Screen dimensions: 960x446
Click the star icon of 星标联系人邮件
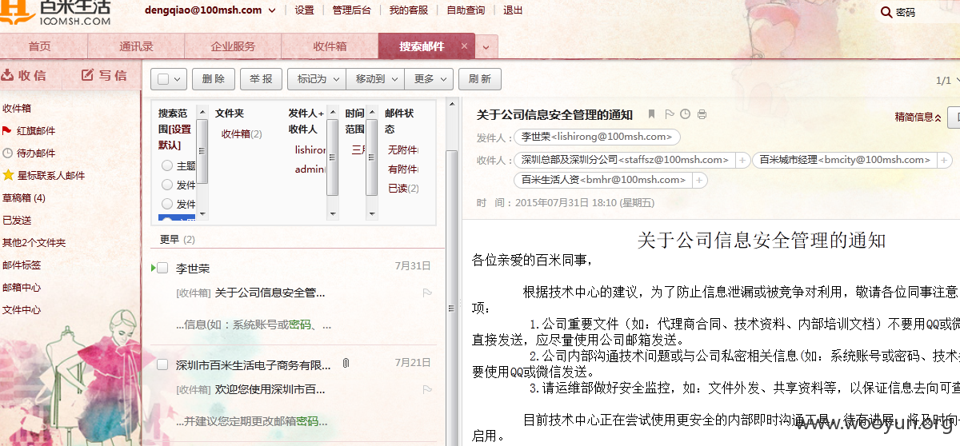click(8, 175)
